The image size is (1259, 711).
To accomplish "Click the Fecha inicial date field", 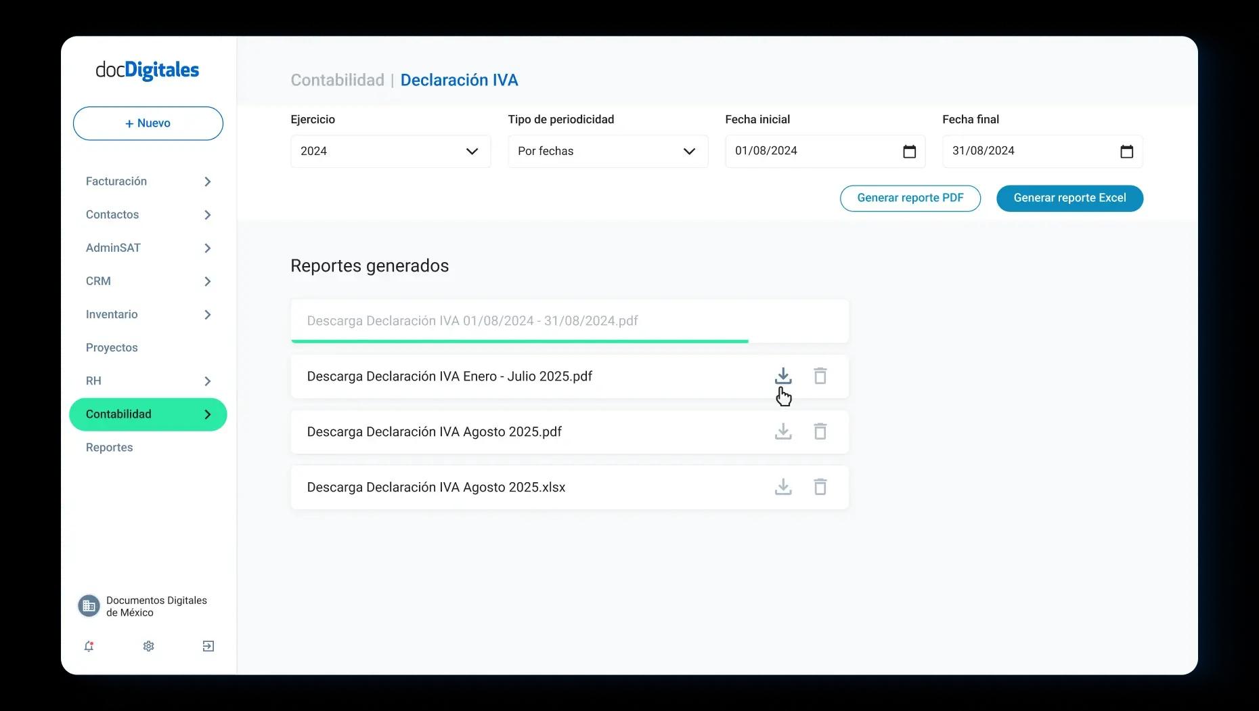I will point(812,151).
